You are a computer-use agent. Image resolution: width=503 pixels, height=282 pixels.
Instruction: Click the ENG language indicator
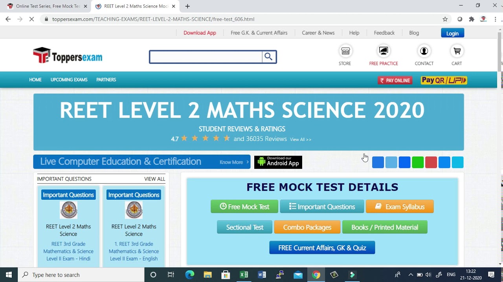(x=451, y=275)
